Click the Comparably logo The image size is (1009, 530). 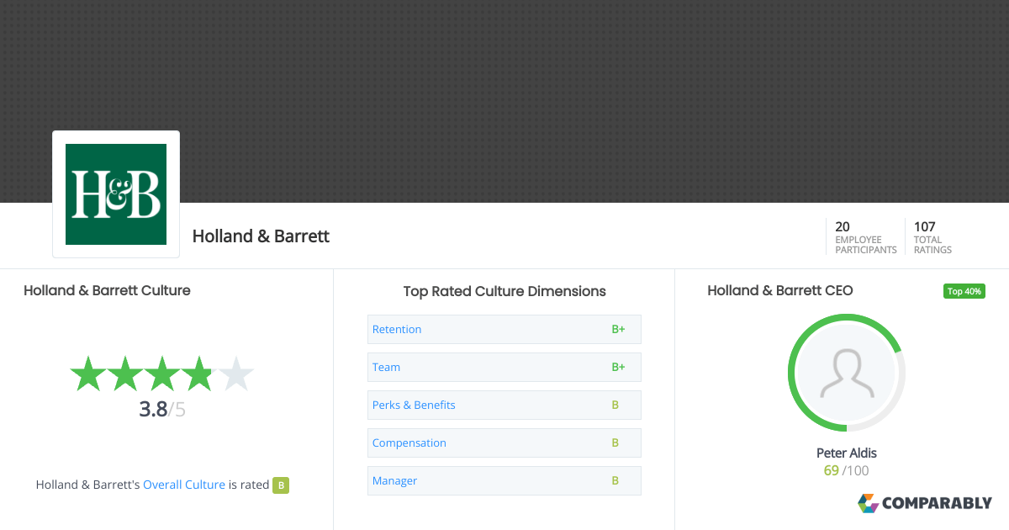(925, 503)
